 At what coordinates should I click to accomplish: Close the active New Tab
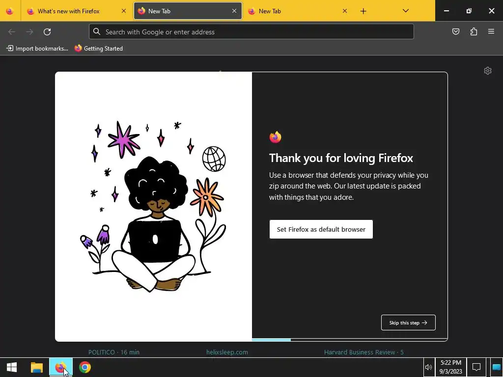coord(234,11)
